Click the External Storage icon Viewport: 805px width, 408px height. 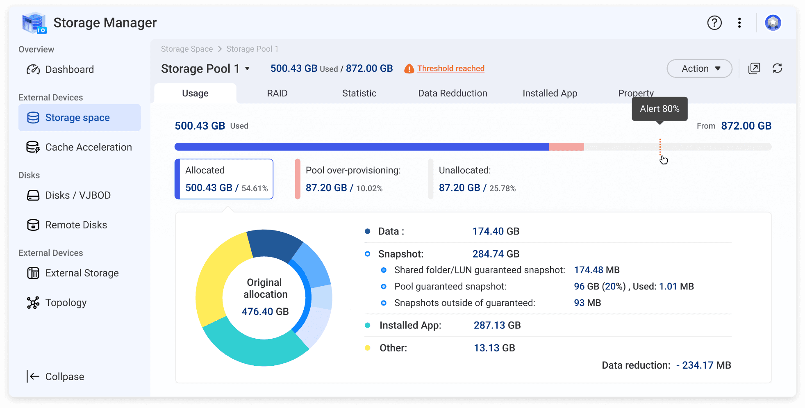tap(33, 273)
